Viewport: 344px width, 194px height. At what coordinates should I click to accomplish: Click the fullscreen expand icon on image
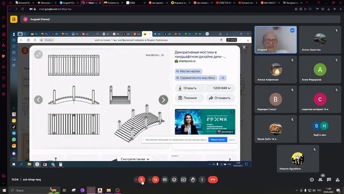pos(38,54)
